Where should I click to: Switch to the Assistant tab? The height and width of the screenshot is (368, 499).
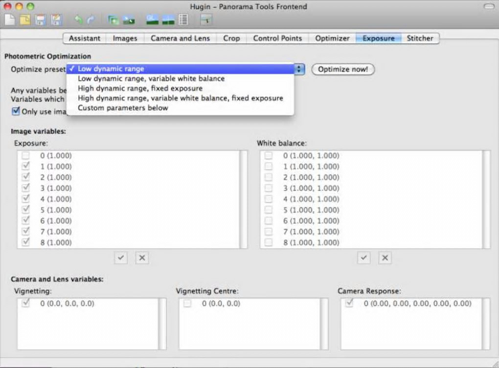pyautogui.click(x=84, y=38)
